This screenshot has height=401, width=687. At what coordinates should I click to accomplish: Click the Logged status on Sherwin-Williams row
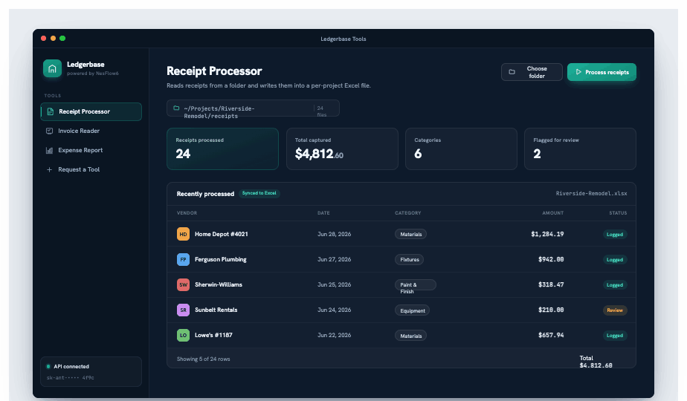coord(615,285)
